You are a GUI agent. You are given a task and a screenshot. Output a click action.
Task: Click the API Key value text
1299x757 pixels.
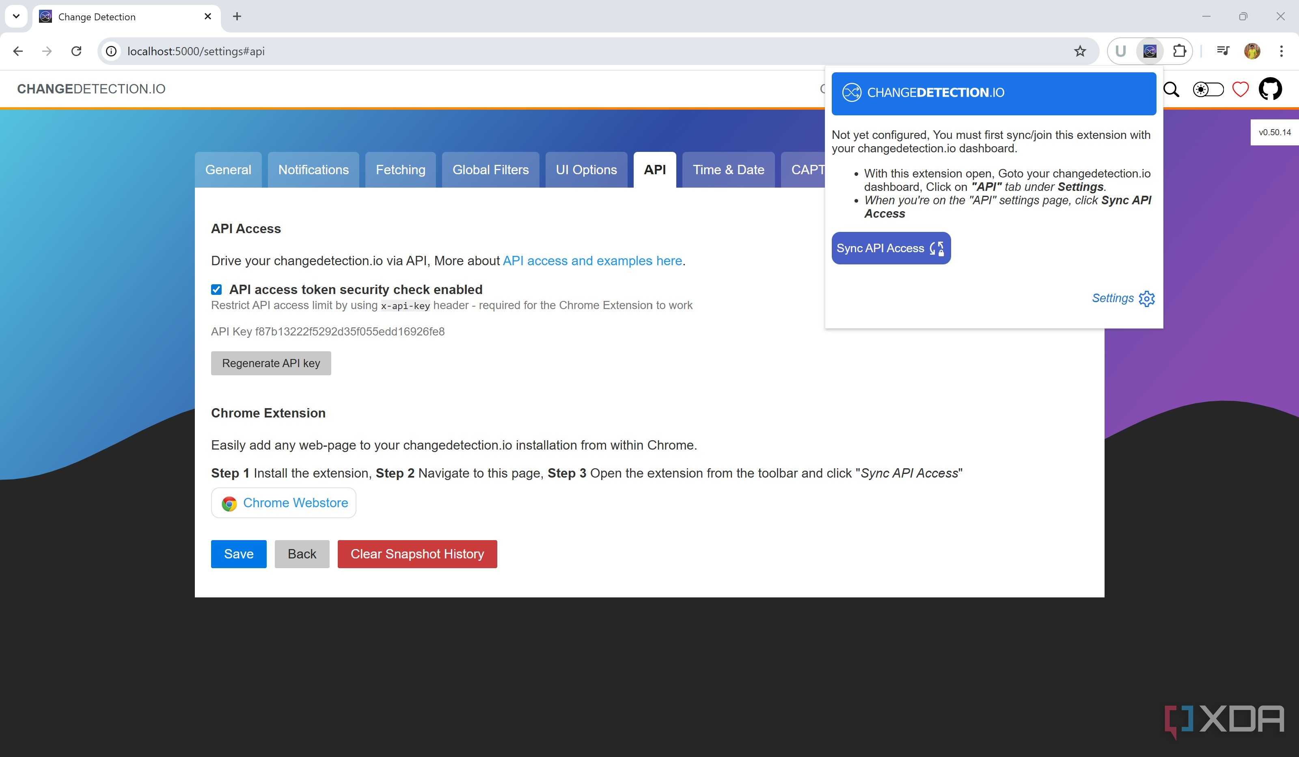[350, 331]
